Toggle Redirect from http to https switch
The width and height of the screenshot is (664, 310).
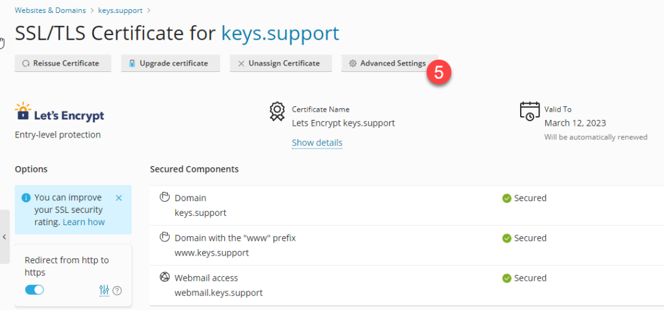tap(34, 290)
